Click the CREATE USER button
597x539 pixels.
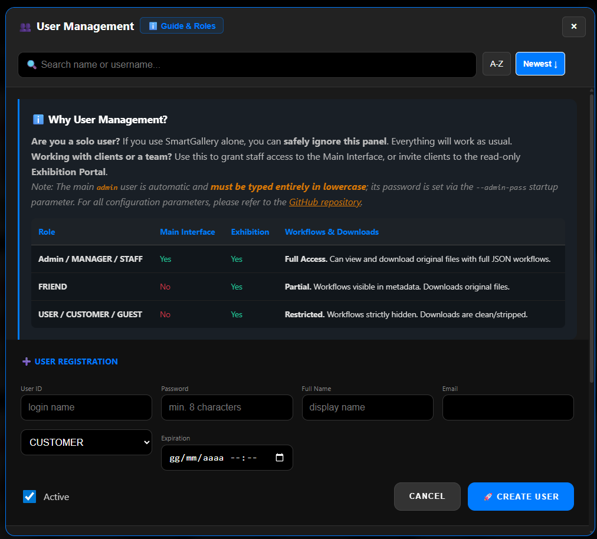point(520,496)
